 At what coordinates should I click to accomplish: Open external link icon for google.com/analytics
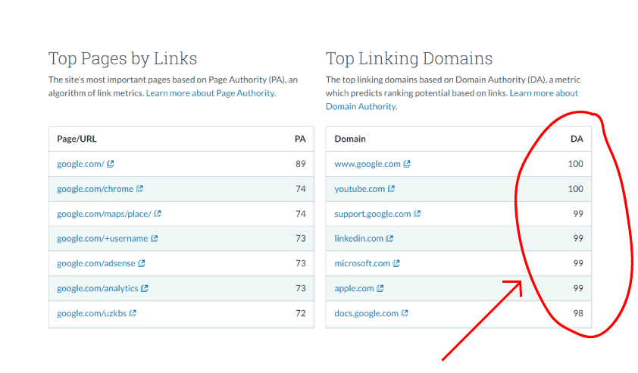[x=145, y=289]
